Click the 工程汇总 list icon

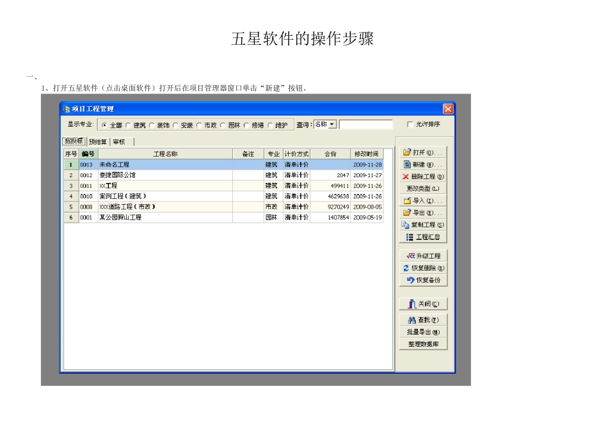[409, 237]
